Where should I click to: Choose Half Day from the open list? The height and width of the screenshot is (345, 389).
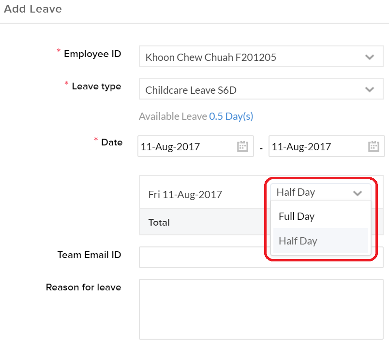point(298,241)
